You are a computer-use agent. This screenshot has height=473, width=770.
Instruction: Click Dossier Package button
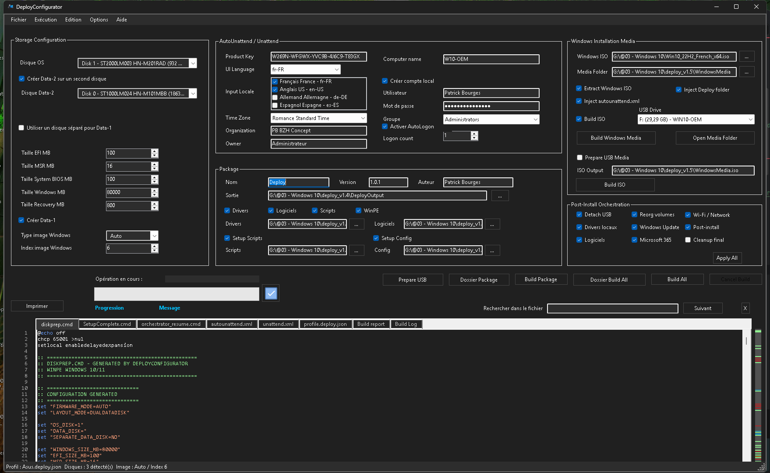click(479, 280)
